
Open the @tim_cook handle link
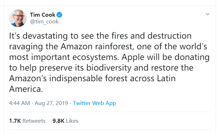(x=44, y=22)
